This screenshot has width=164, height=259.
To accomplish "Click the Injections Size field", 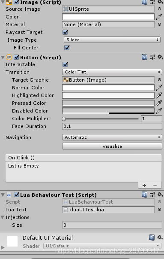I will (112, 225).
